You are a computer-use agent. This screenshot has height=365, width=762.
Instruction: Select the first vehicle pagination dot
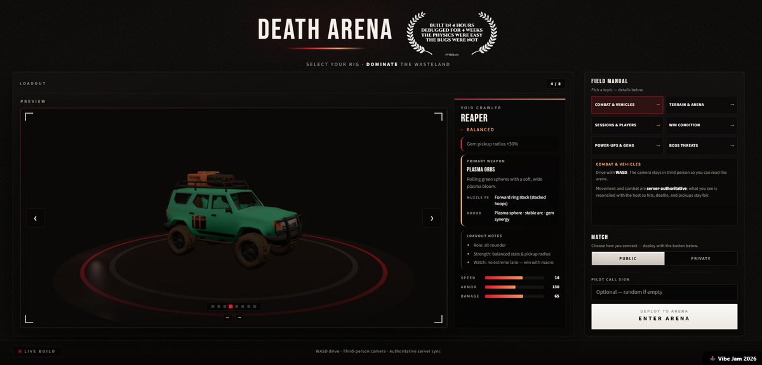pos(213,307)
